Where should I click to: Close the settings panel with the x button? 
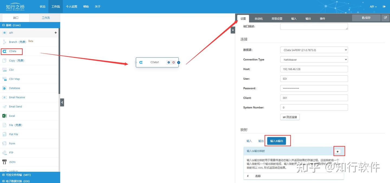click(x=233, y=30)
